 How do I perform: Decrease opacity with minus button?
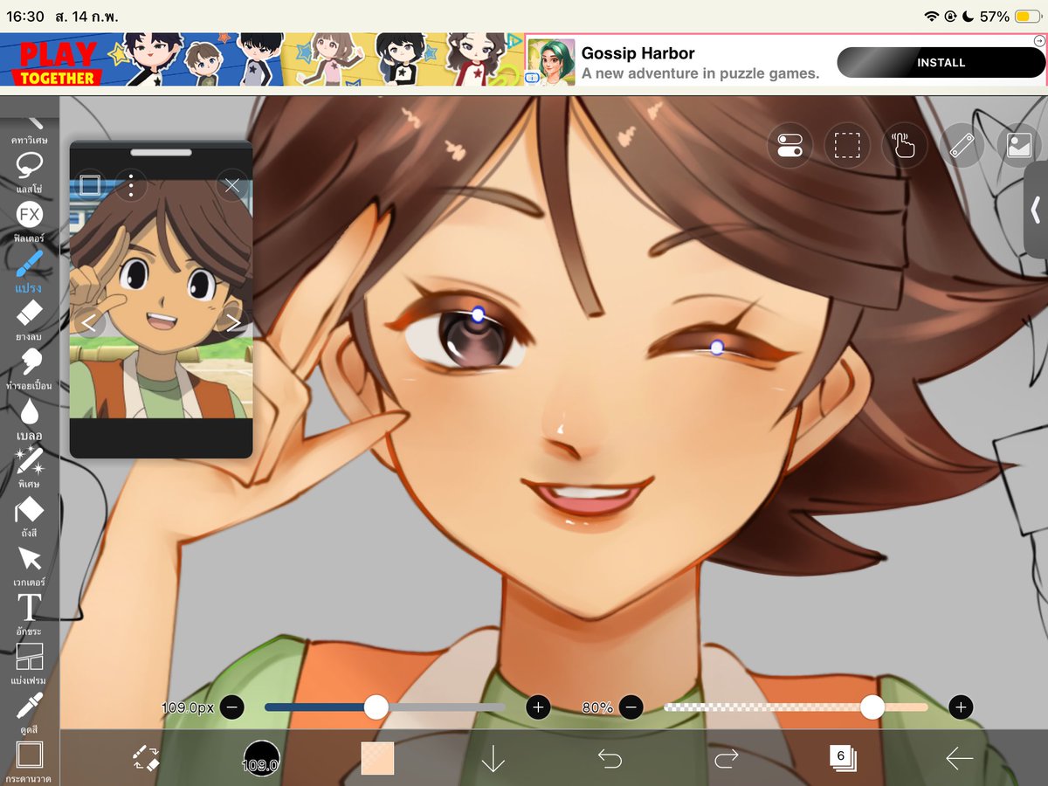631,707
